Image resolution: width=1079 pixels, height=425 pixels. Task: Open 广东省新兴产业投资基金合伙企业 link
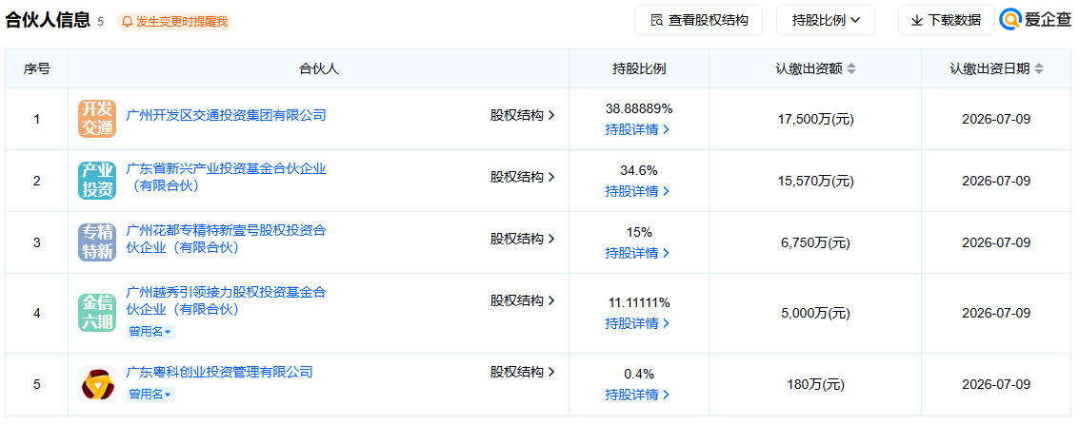(227, 177)
